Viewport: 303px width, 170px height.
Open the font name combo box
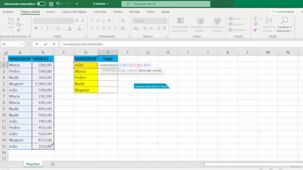click(48, 21)
